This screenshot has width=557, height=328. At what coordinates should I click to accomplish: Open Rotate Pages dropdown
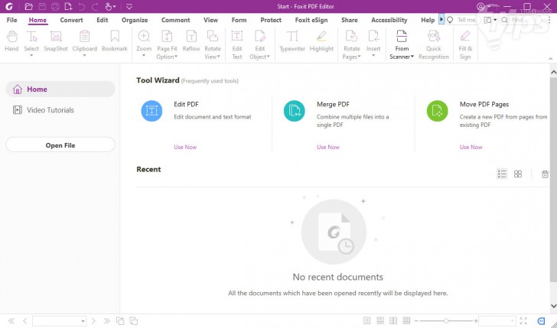pyautogui.click(x=359, y=57)
